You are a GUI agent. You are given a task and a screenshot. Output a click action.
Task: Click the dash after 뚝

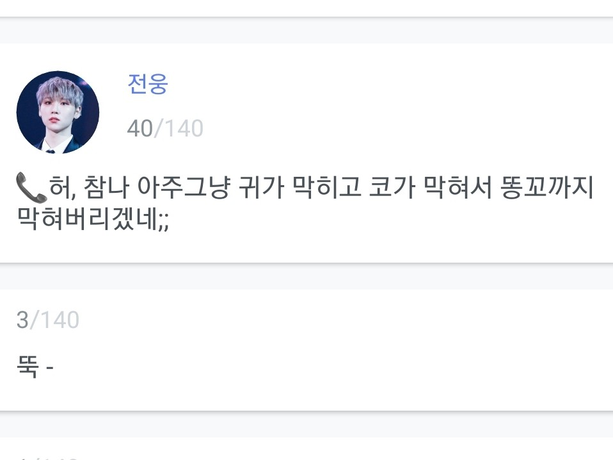click(x=50, y=368)
